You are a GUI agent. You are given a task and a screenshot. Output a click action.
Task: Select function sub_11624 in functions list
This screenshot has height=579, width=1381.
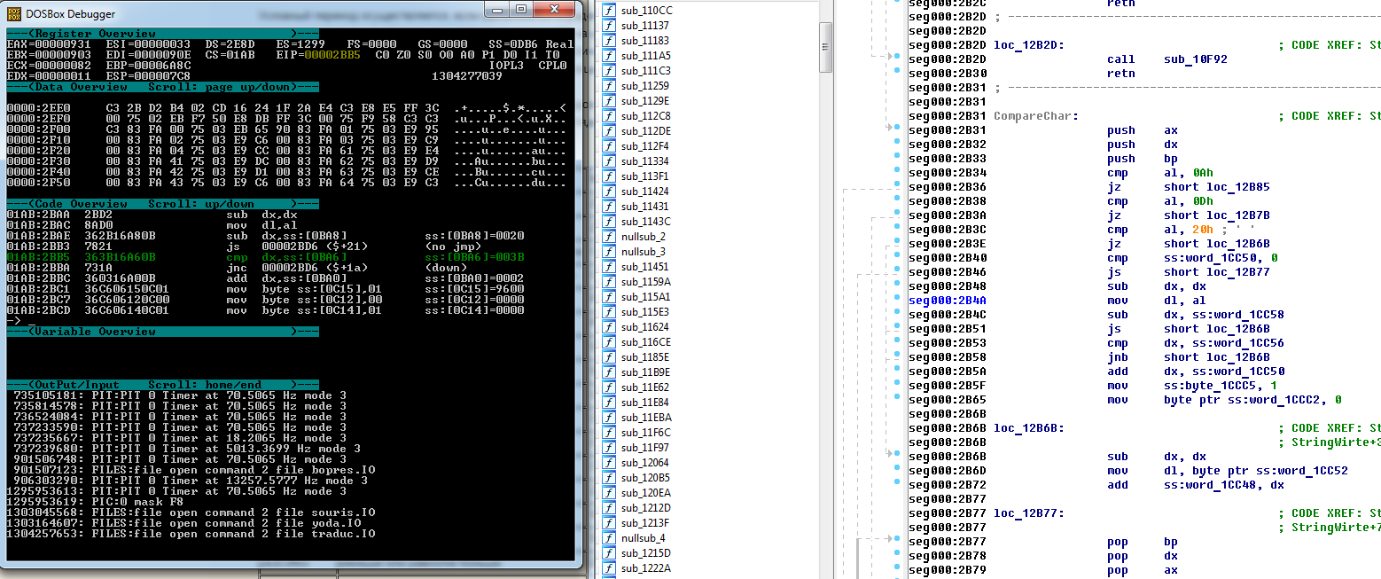644,326
